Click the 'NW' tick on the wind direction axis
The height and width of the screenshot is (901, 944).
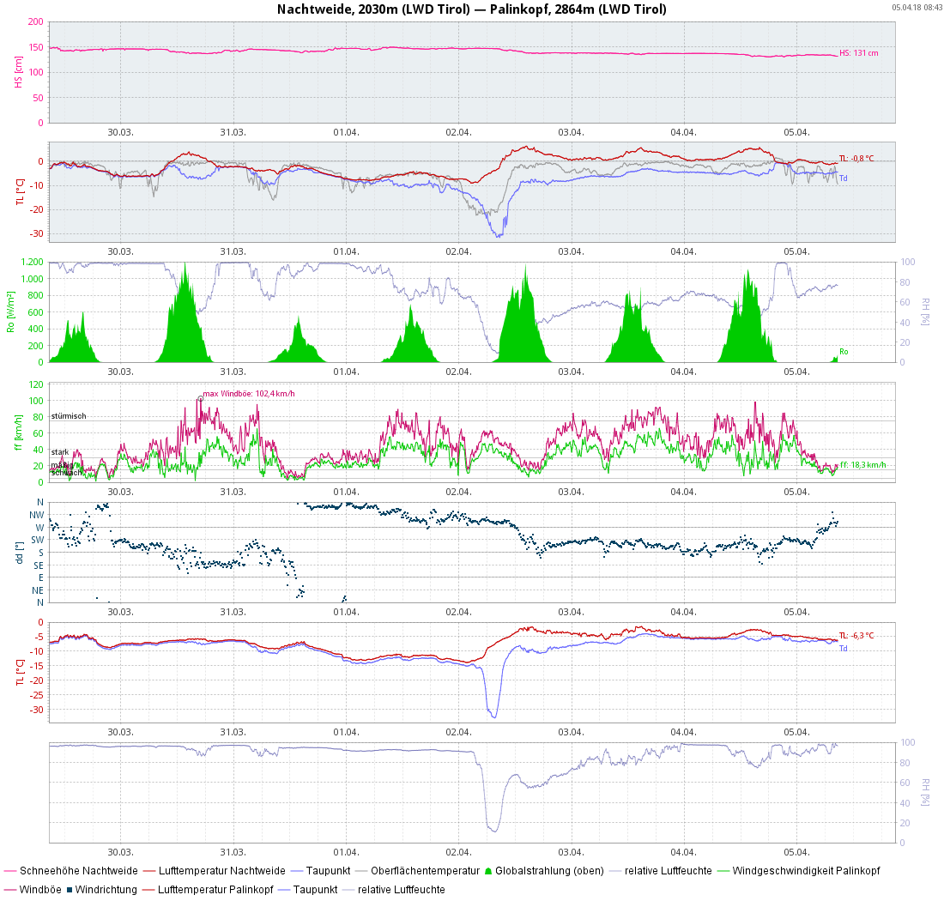tap(37, 515)
